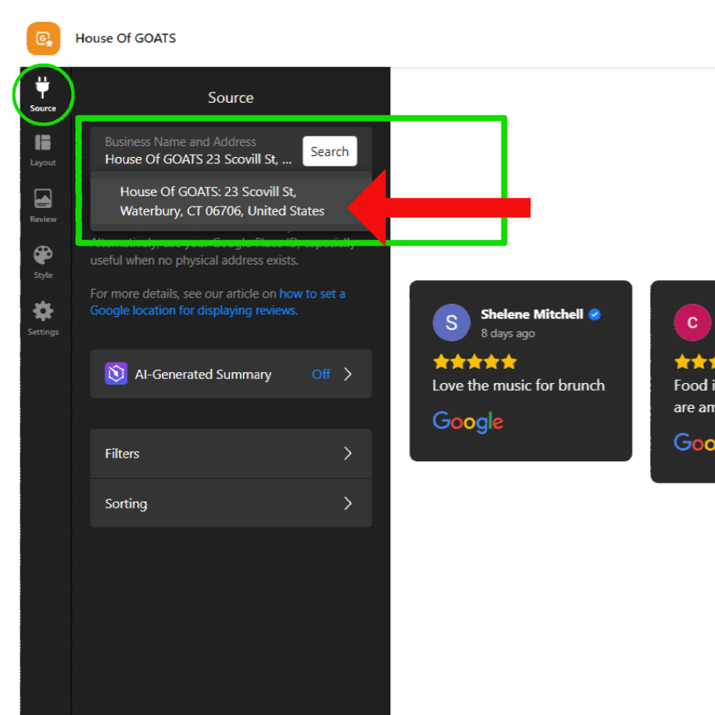Click the AI-Generated Summary purple icon
This screenshot has height=715, width=715.
tap(116, 374)
